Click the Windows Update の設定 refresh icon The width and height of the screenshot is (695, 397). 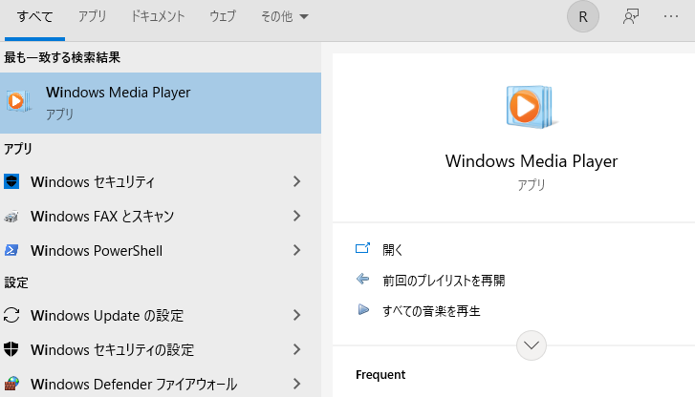click(11, 315)
